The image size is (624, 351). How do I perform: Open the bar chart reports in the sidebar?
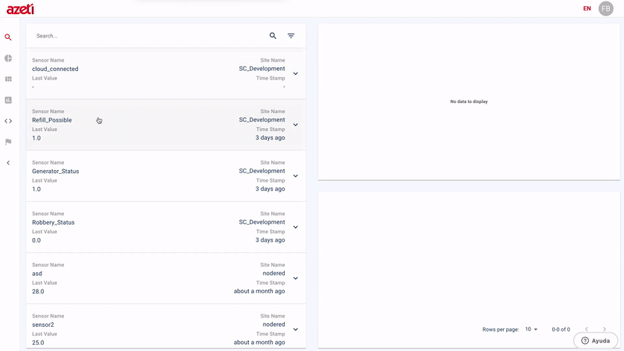click(x=9, y=100)
